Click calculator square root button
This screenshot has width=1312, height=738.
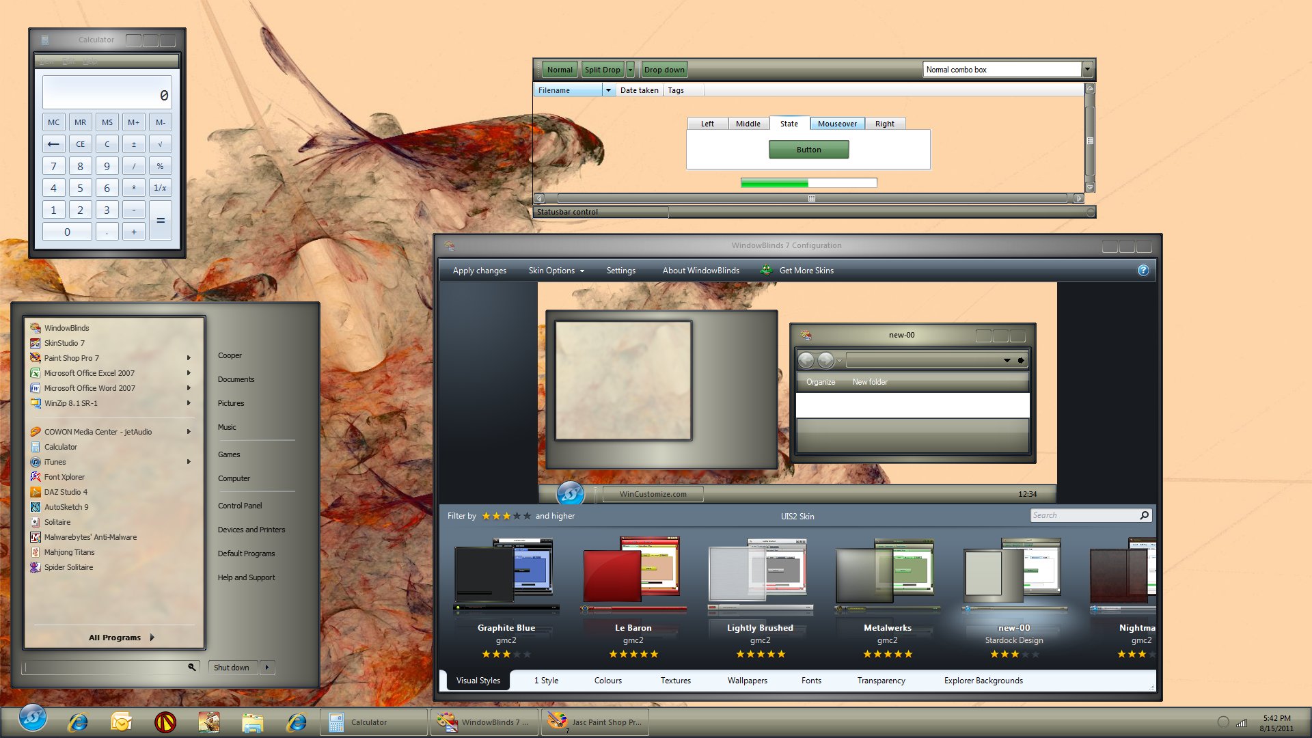click(161, 144)
